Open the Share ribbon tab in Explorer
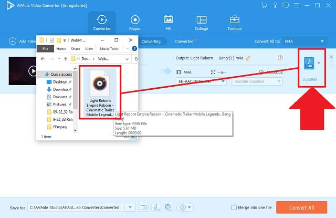336x218 pixels. coord(76,49)
